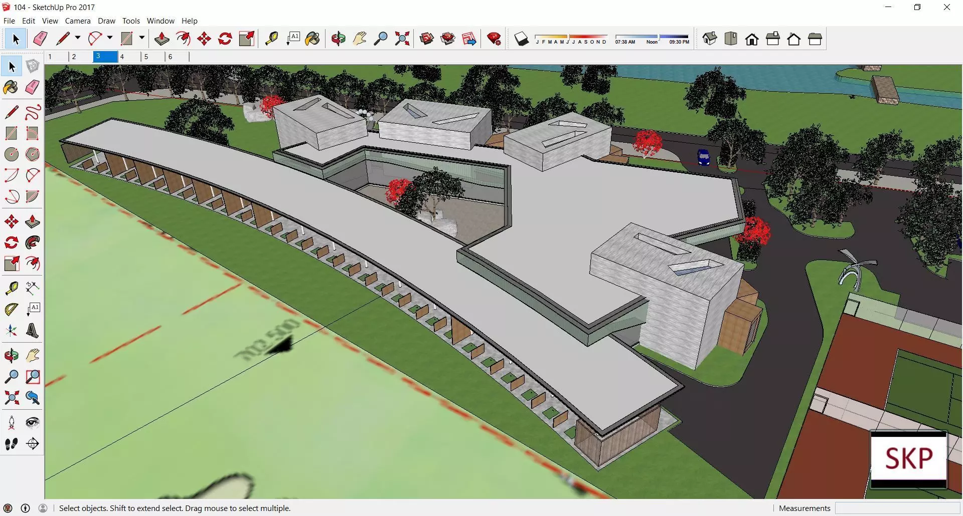Click the model credits status bar icon
The width and height of the screenshot is (963, 516).
click(x=25, y=508)
